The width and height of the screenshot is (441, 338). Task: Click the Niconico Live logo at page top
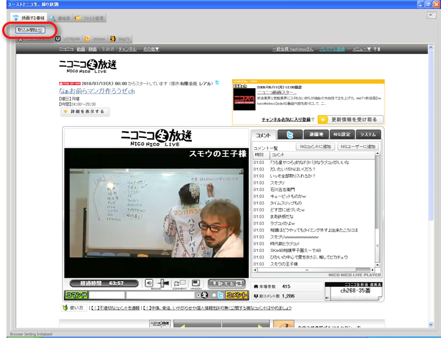coord(88,67)
